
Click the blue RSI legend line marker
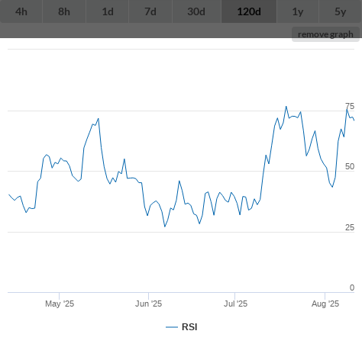click(172, 327)
